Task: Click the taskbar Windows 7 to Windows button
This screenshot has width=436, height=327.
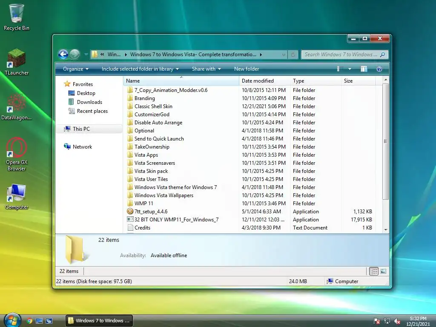Action: click(x=99, y=321)
